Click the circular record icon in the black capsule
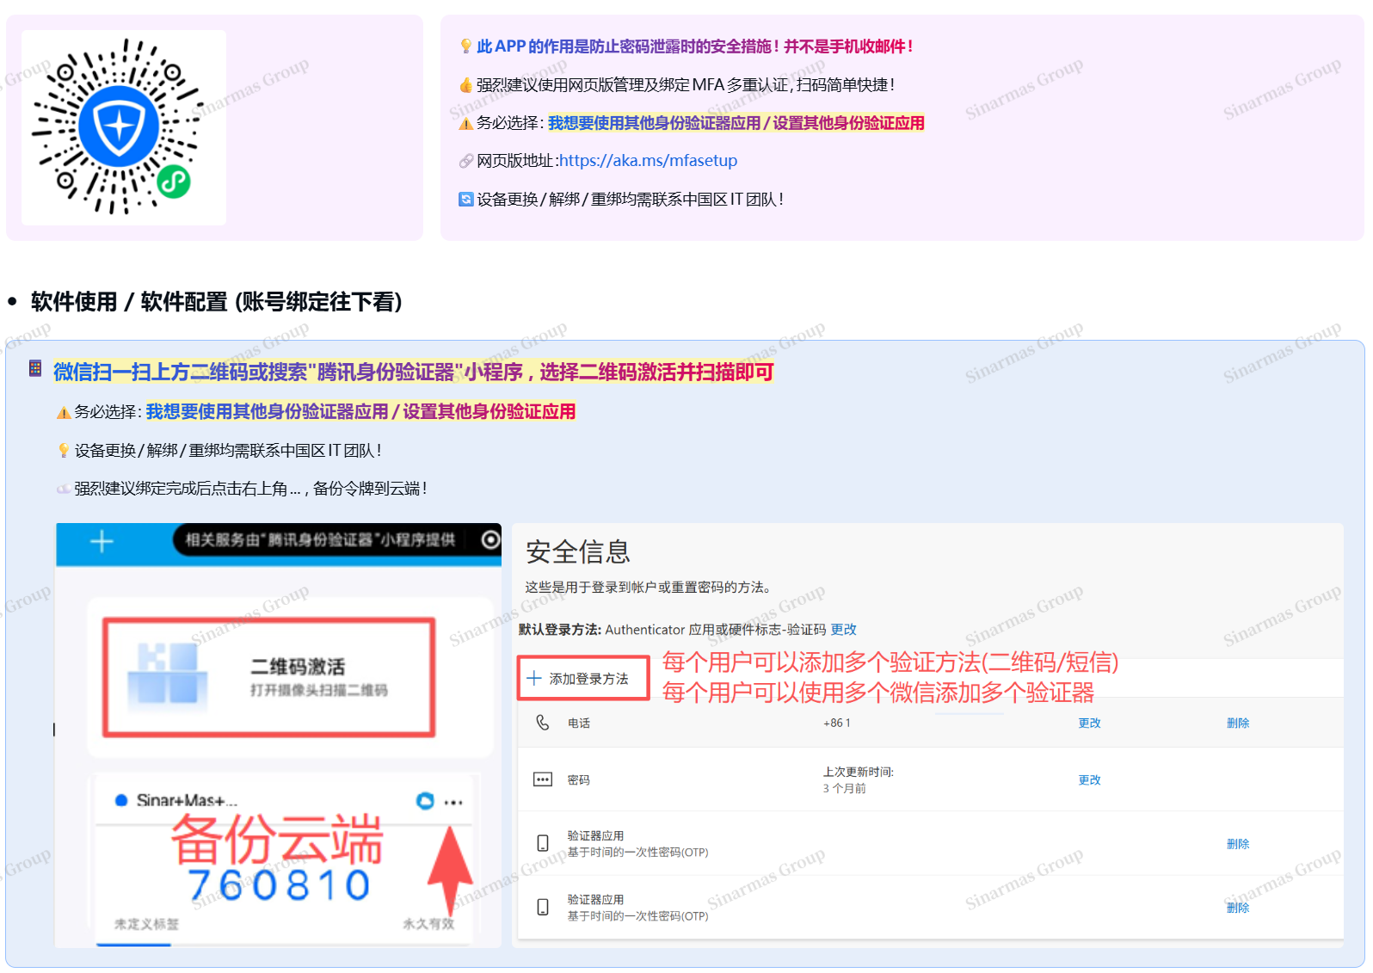 click(x=489, y=539)
